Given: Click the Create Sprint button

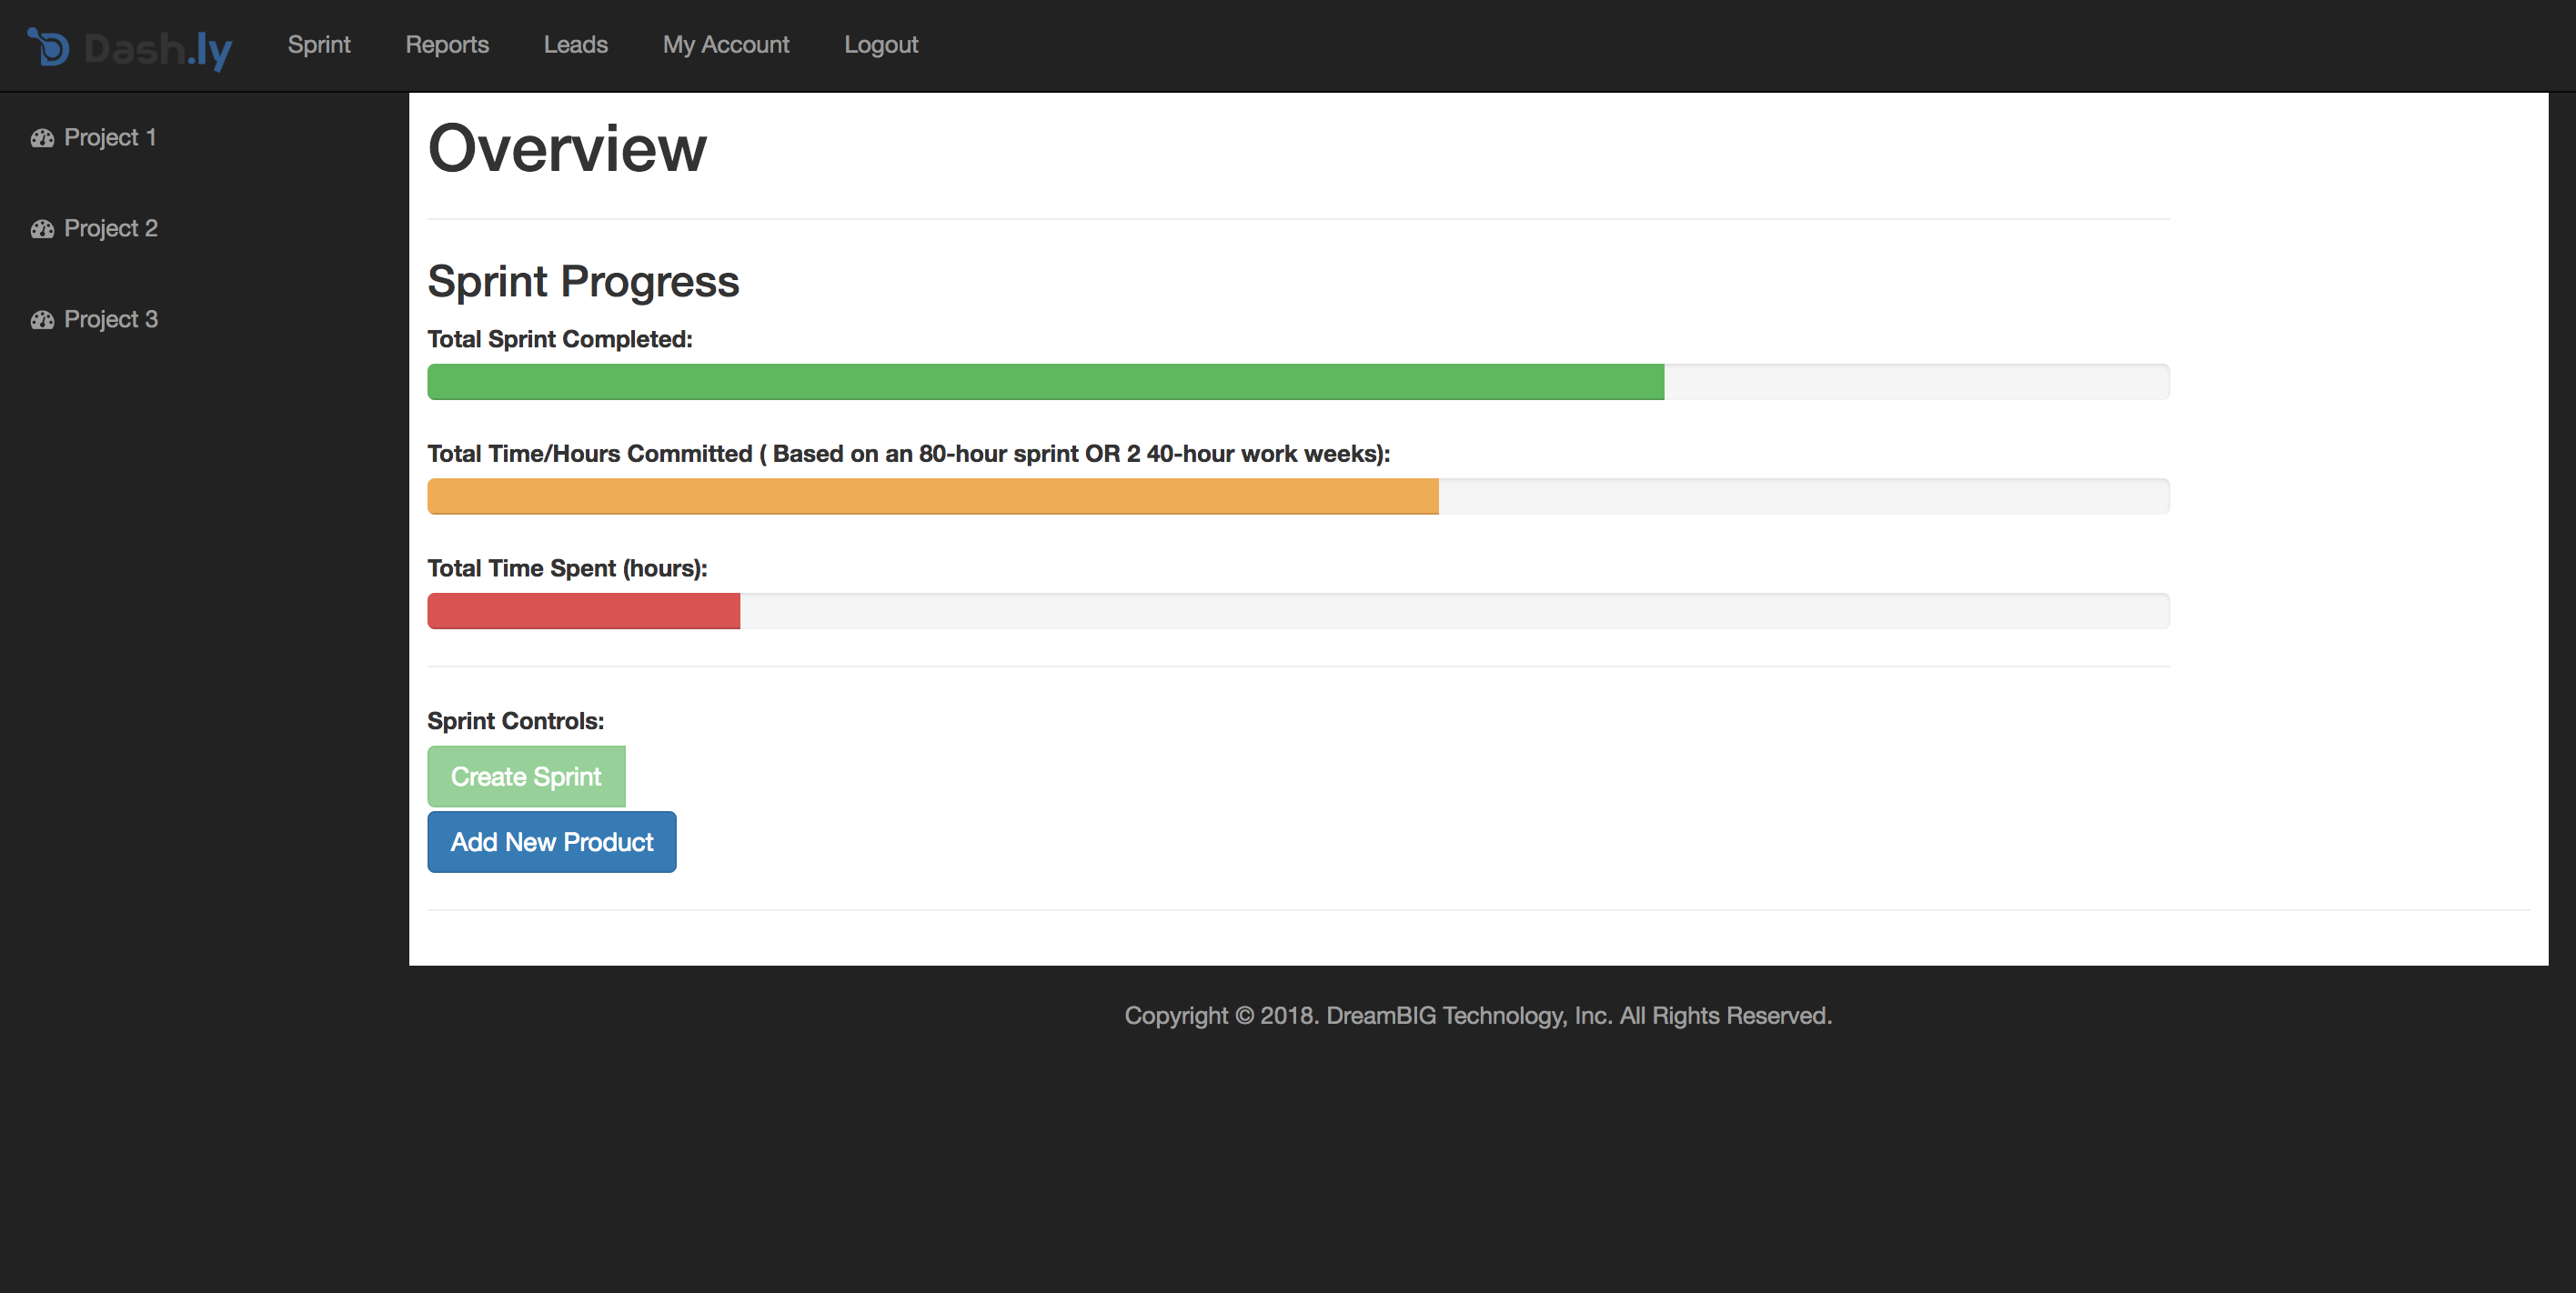Looking at the screenshot, I should coord(526,776).
